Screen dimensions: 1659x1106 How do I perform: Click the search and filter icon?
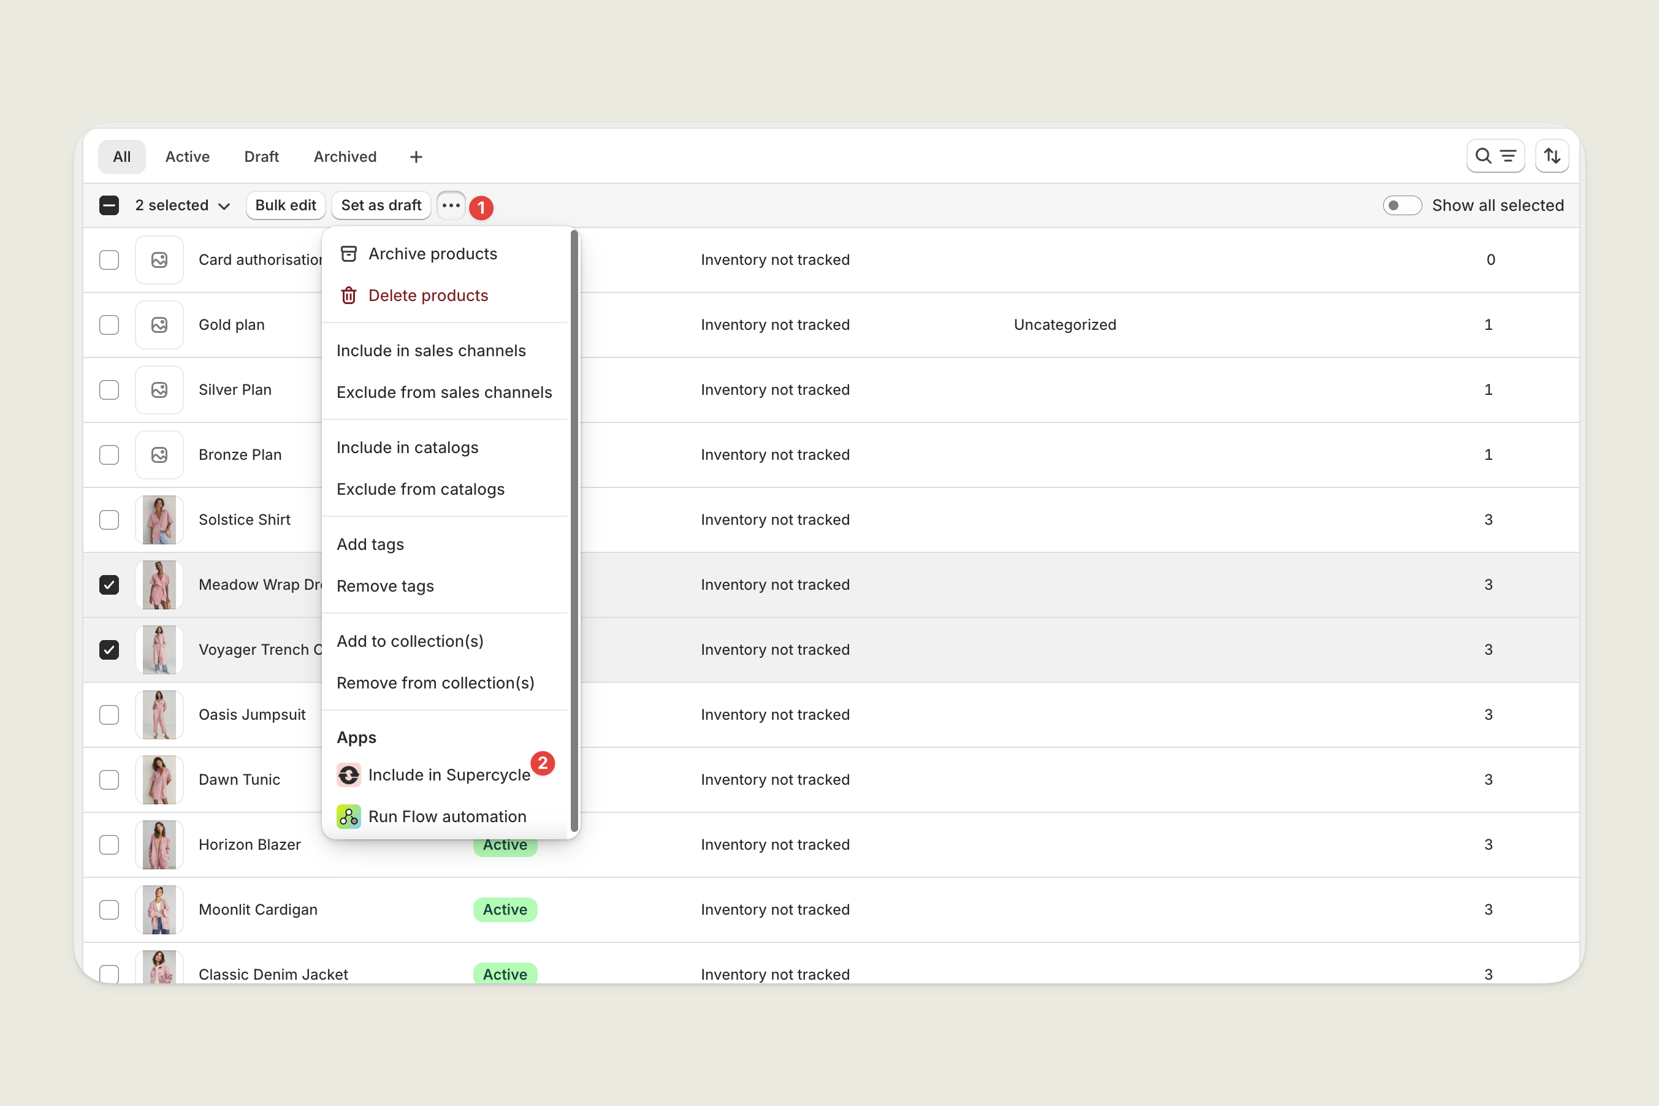pos(1495,156)
